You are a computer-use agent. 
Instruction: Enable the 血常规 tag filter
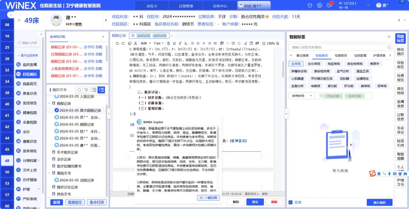pyautogui.click(x=297, y=63)
